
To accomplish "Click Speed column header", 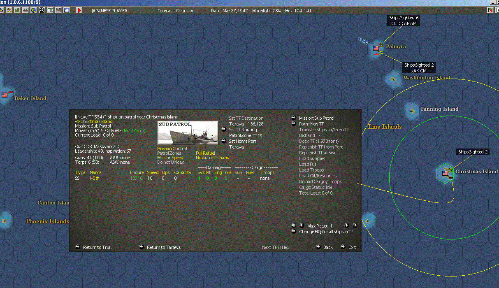I will coord(153,172).
